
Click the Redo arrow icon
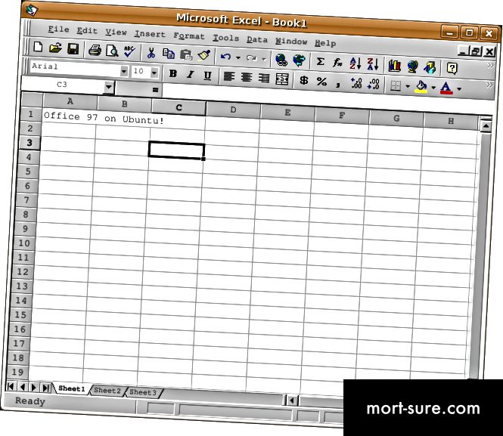point(251,58)
